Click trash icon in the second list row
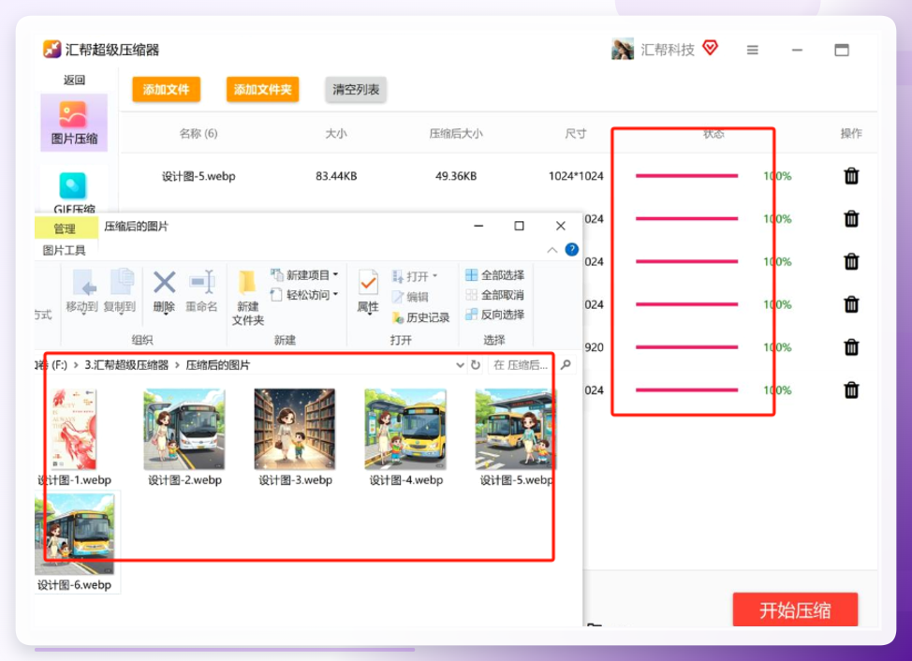Viewport: 912px width, 661px height. 851,218
